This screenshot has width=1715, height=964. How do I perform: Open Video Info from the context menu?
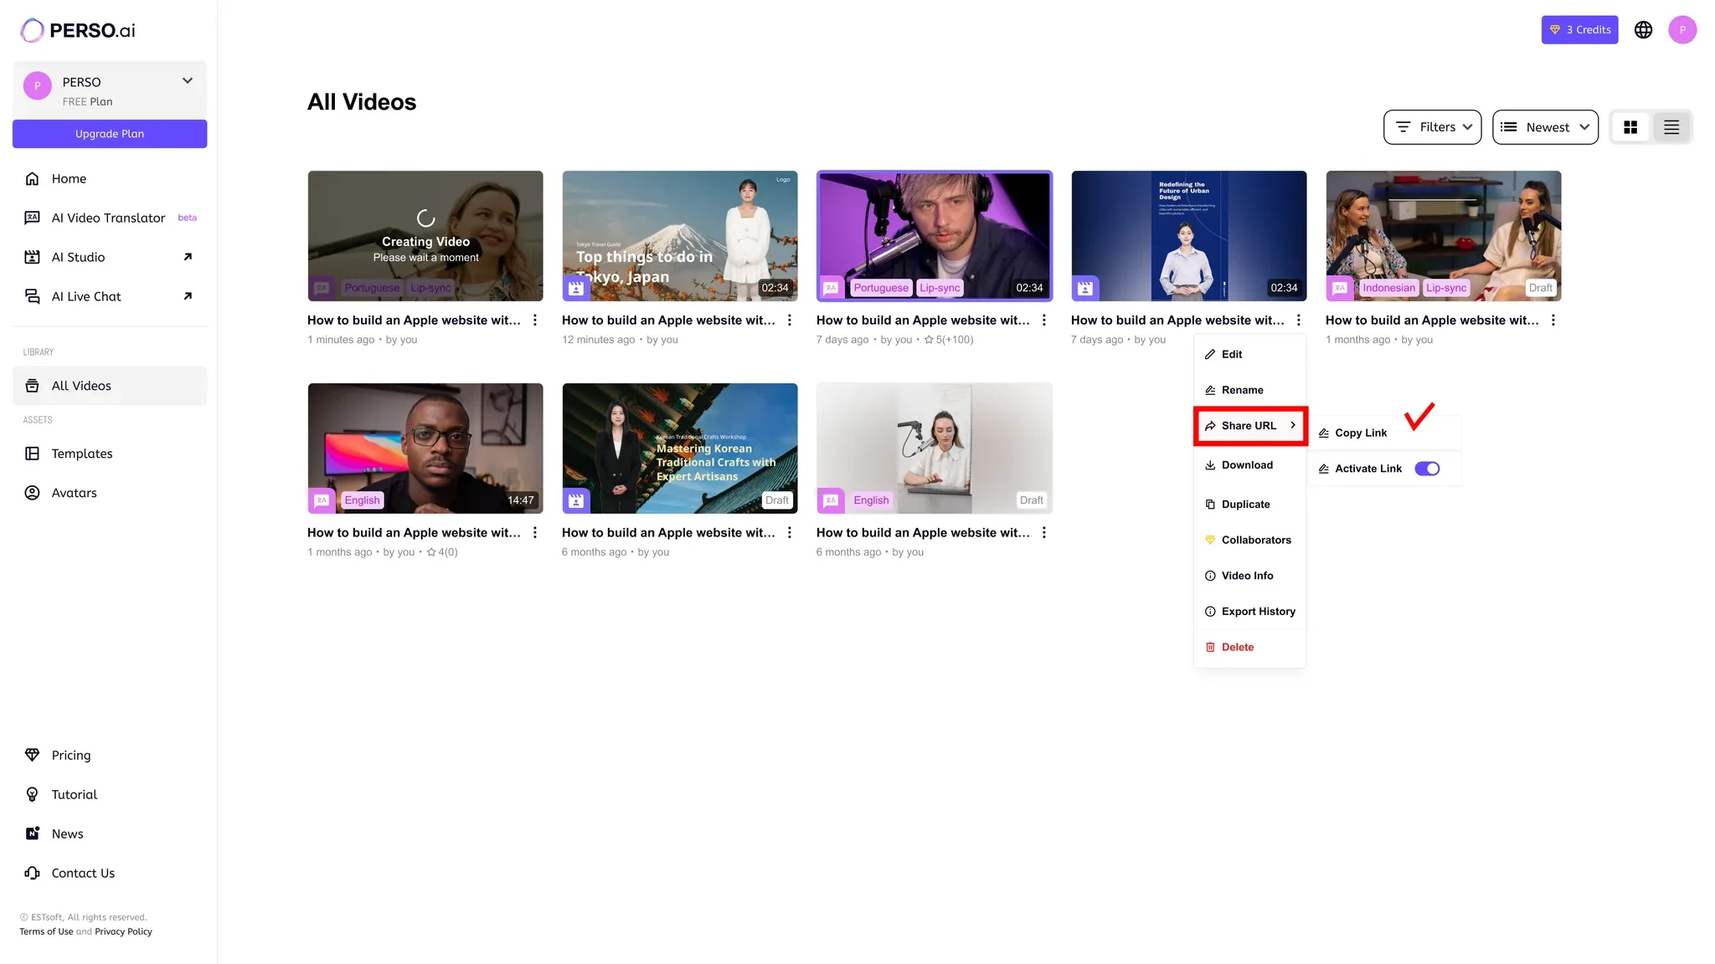(x=1249, y=576)
